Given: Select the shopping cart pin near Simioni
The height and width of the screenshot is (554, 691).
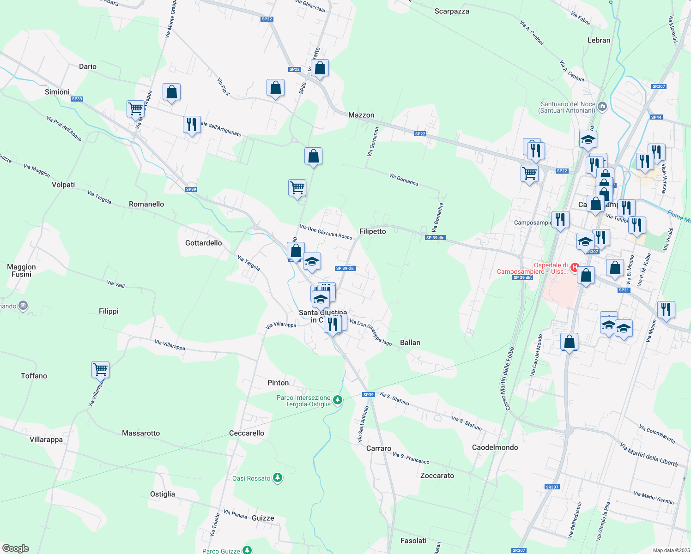Looking at the screenshot, I should pyautogui.click(x=135, y=109).
